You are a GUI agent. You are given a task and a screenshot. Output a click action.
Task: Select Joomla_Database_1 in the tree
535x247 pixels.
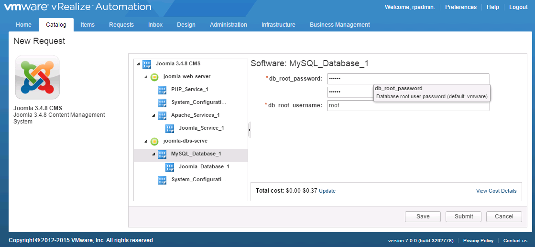click(204, 167)
